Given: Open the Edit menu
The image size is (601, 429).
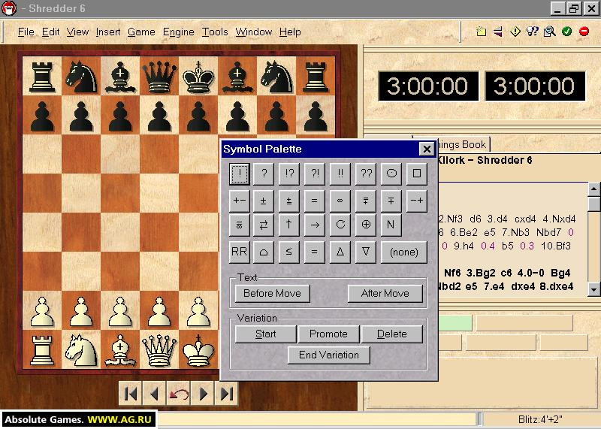Looking at the screenshot, I should click(50, 32).
